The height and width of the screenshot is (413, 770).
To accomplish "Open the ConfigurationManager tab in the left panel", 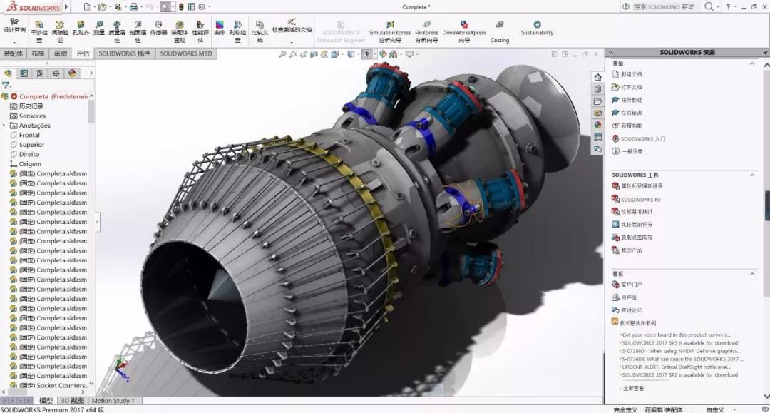I will pyautogui.click(x=40, y=73).
